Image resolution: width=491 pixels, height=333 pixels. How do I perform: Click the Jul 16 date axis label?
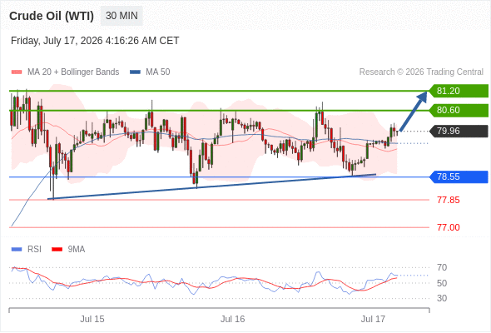coord(232,319)
